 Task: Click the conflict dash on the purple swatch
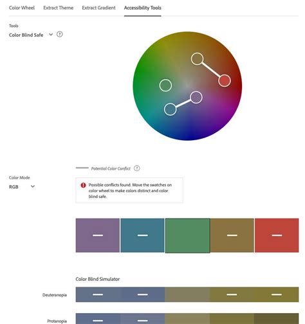[98, 235]
